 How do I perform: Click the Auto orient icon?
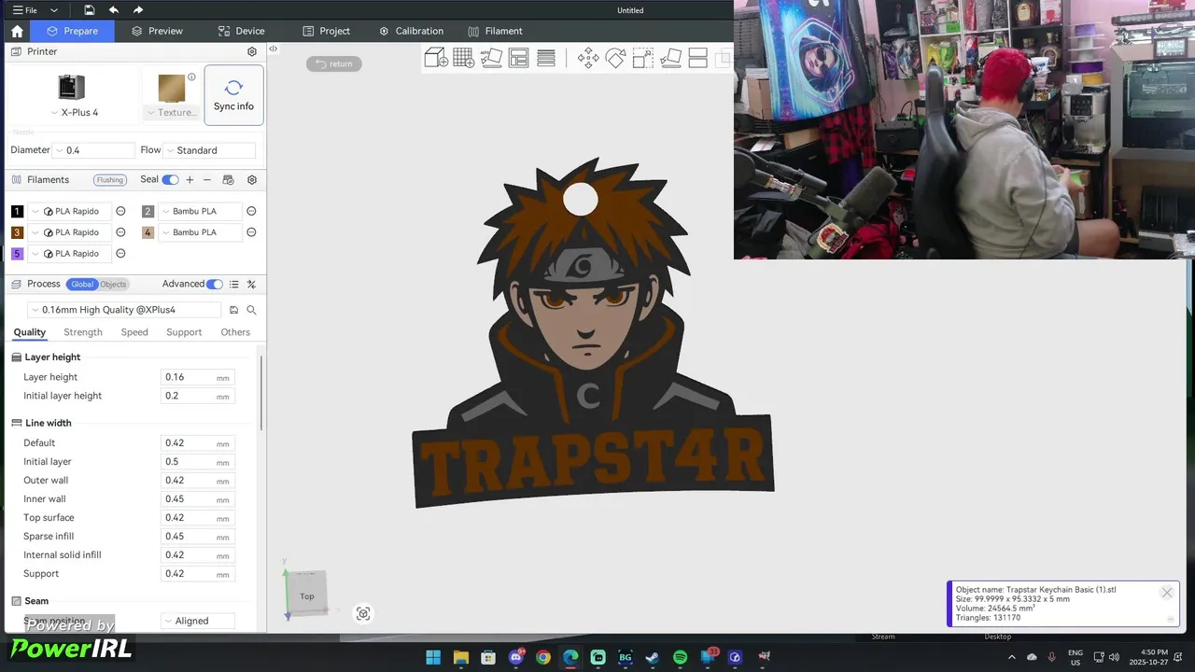[x=491, y=58]
